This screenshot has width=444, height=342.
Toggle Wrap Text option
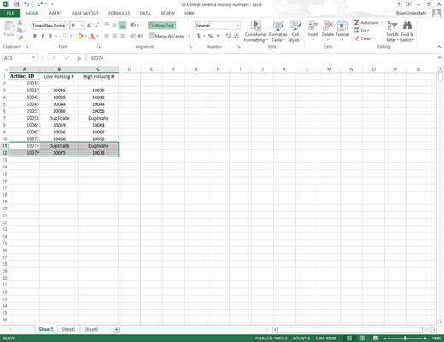[161, 26]
